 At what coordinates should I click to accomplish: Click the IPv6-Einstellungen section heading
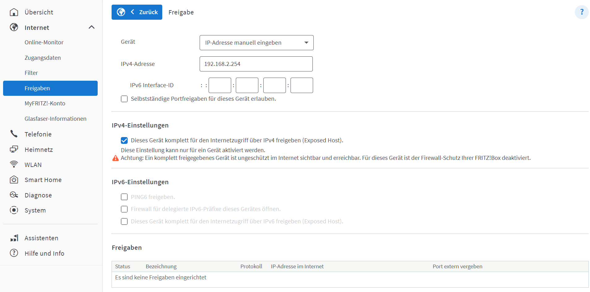click(x=140, y=182)
